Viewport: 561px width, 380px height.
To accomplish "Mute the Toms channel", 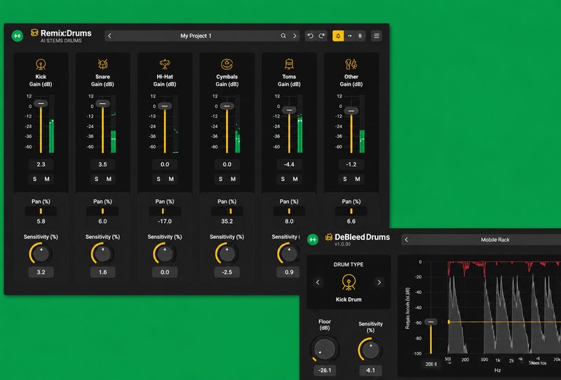I will click(295, 179).
